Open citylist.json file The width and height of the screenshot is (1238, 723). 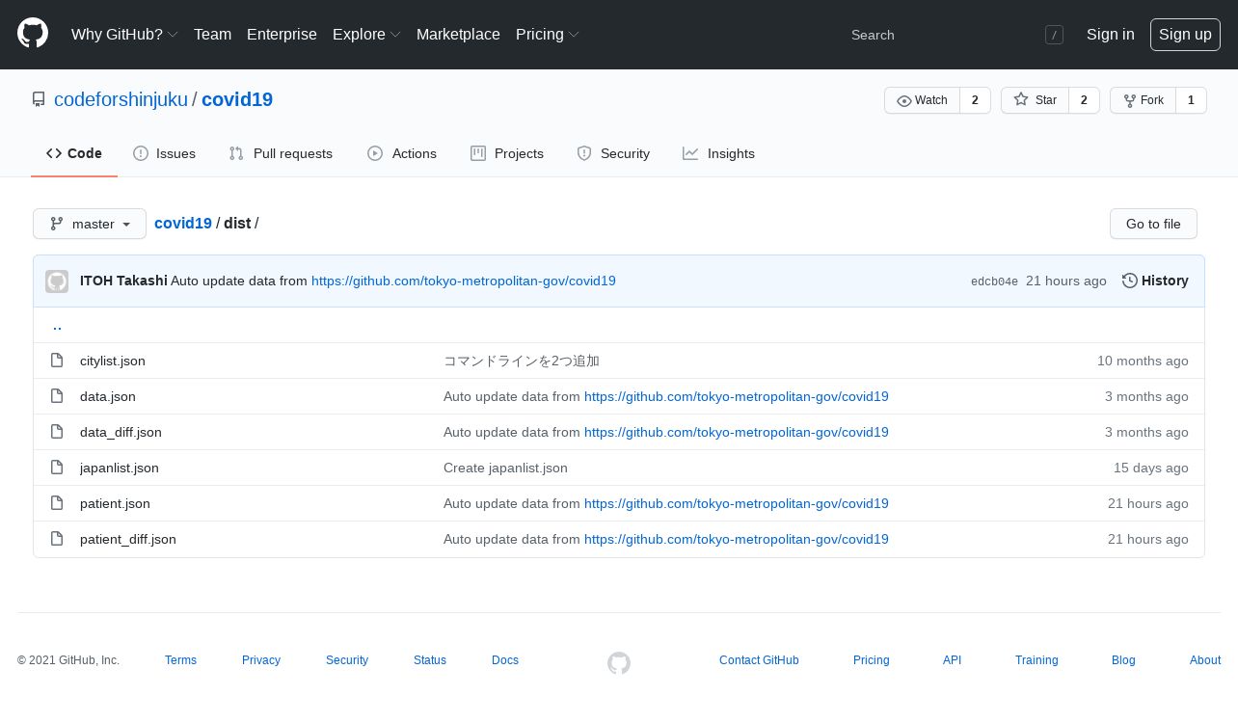[113, 361]
